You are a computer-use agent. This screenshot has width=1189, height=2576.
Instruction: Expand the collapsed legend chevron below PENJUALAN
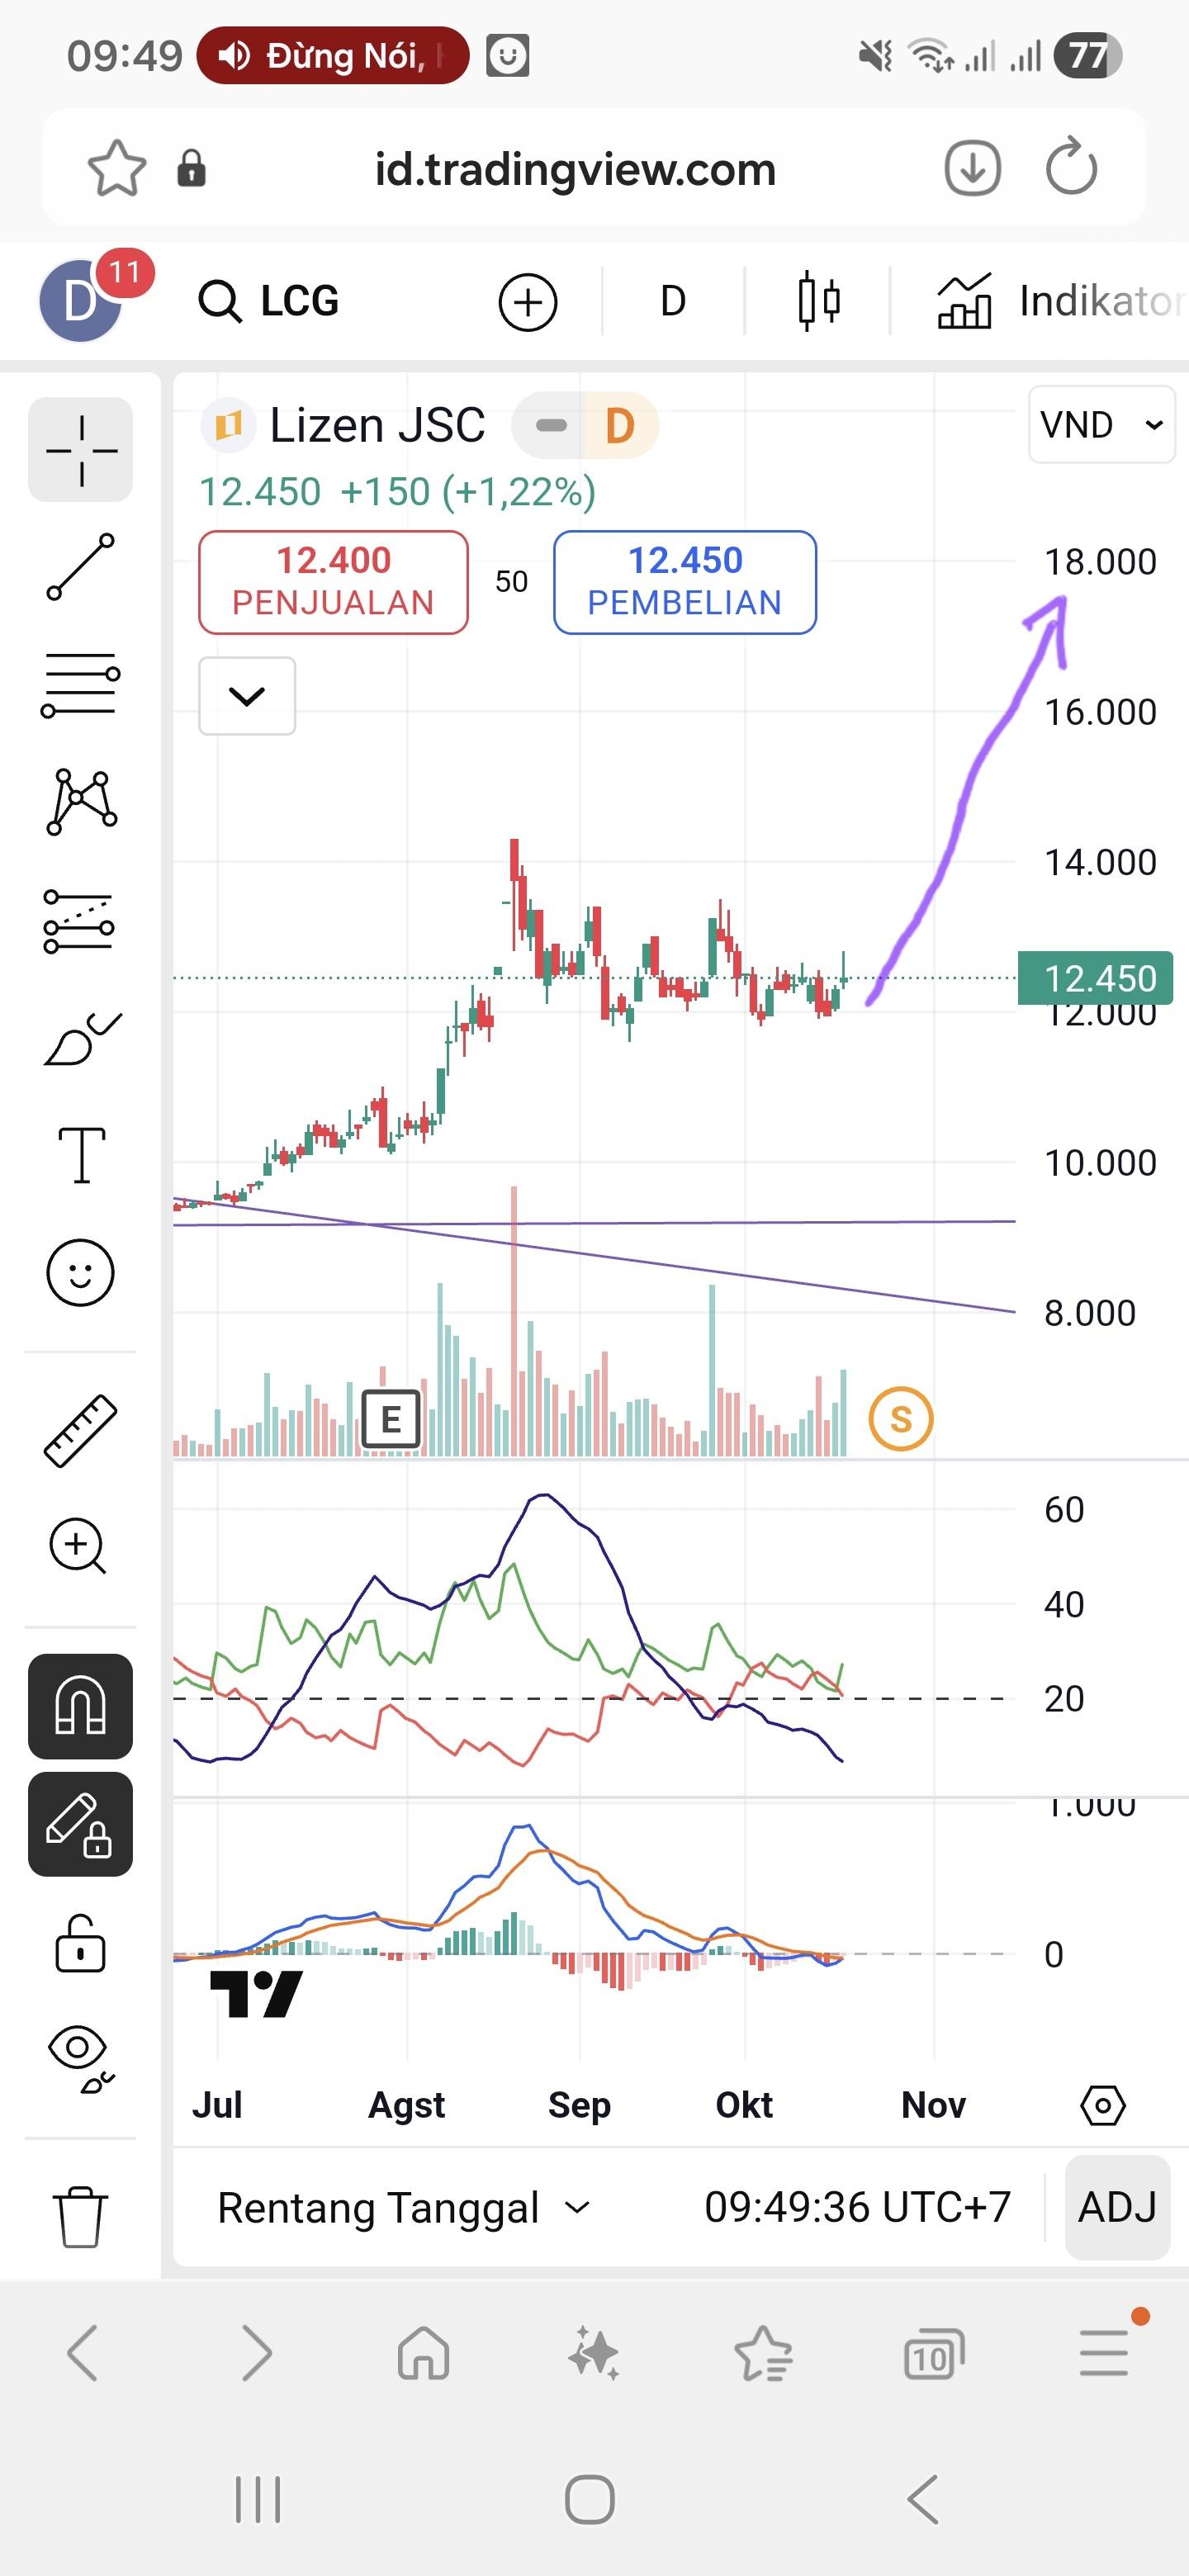247,696
